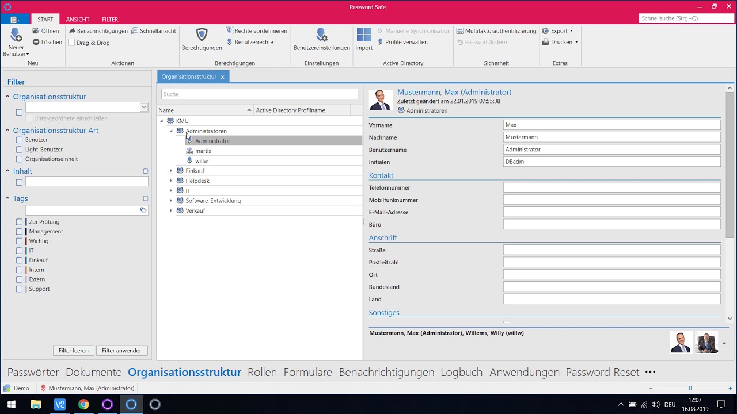Open Benachrichtigungen in the Aktionen group
This screenshot has width=737, height=414.
point(98,31)
